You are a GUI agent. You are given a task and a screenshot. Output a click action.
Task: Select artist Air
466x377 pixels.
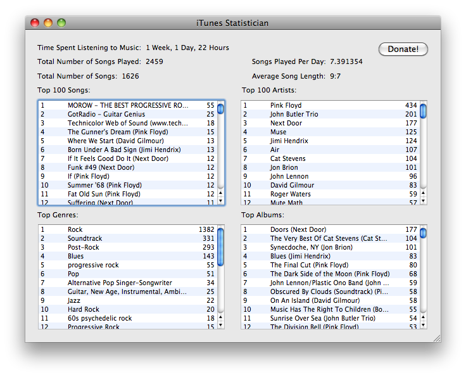click(x=331, y=150)
